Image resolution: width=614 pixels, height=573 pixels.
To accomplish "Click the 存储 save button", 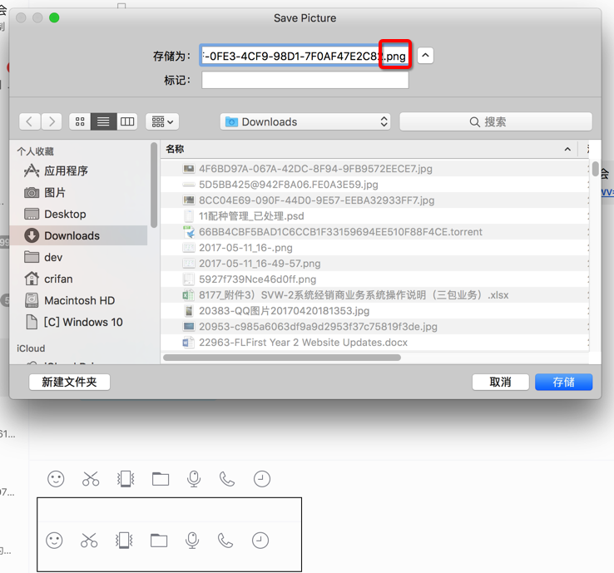I will pyautogui.click(x=563, y=382).
